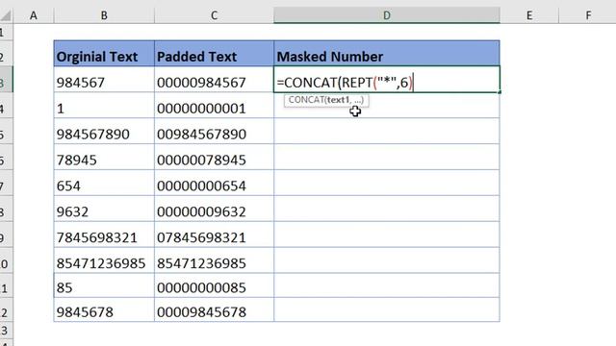Select cell containing 984567
Screen dimensions: 616x346
pos(104,80)
